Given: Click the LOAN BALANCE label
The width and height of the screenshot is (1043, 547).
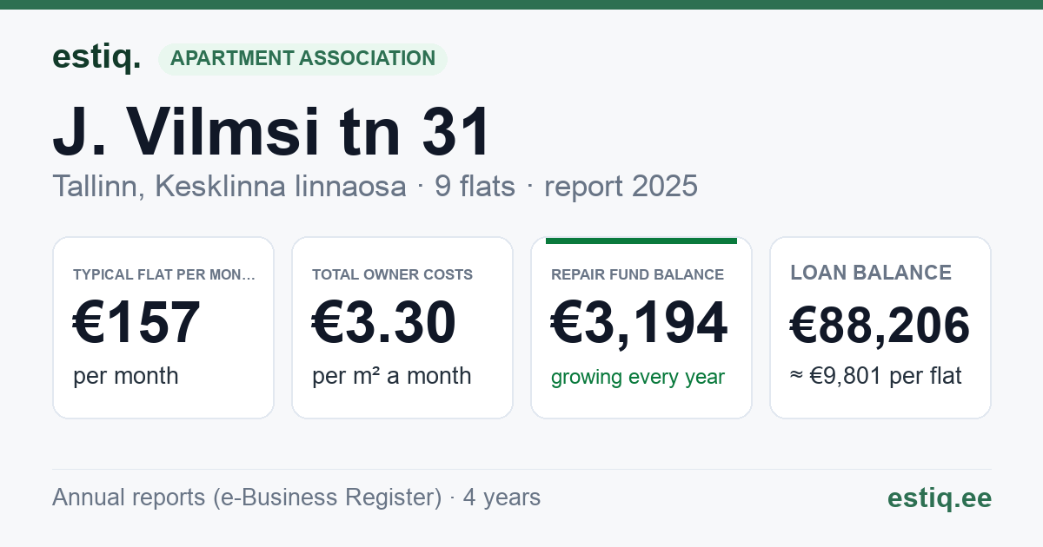Looking at the screenshot, I should click(871, 273).
